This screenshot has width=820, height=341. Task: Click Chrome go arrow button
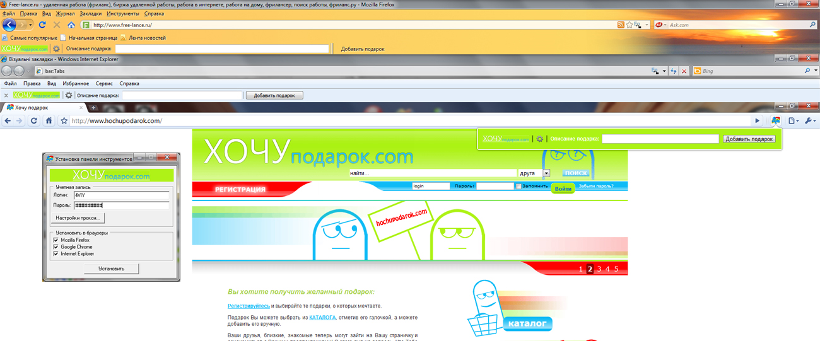[758, 120]
